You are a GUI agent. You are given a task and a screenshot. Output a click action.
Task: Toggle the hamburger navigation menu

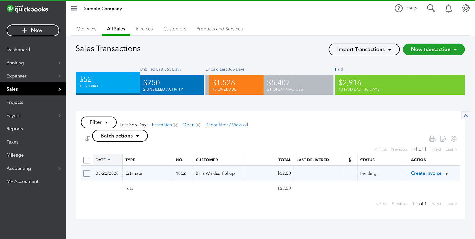pos(74,8)
